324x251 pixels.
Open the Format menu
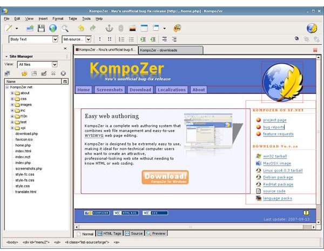point(58,19)
